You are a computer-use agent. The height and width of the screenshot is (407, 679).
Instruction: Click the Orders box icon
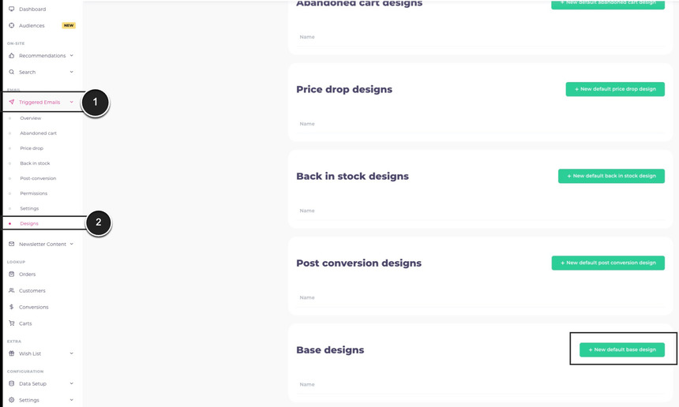point(11,274)
